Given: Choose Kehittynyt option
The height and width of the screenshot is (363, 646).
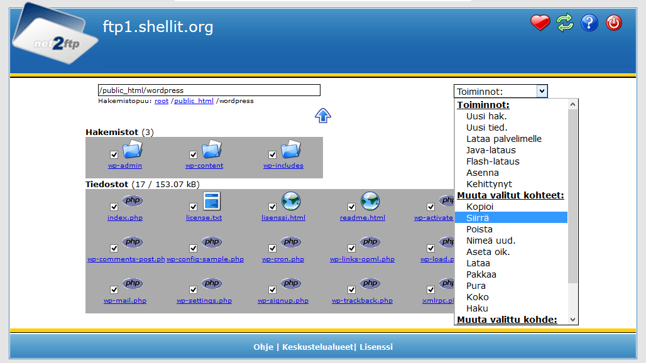Looking at the screenshot, I should [511, 185].
